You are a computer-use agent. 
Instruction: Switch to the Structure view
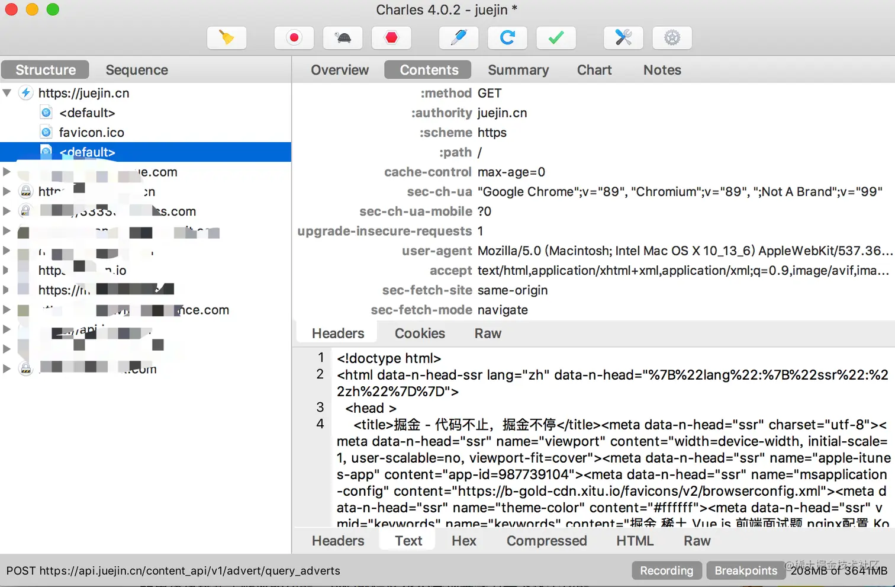coord(46,70)
